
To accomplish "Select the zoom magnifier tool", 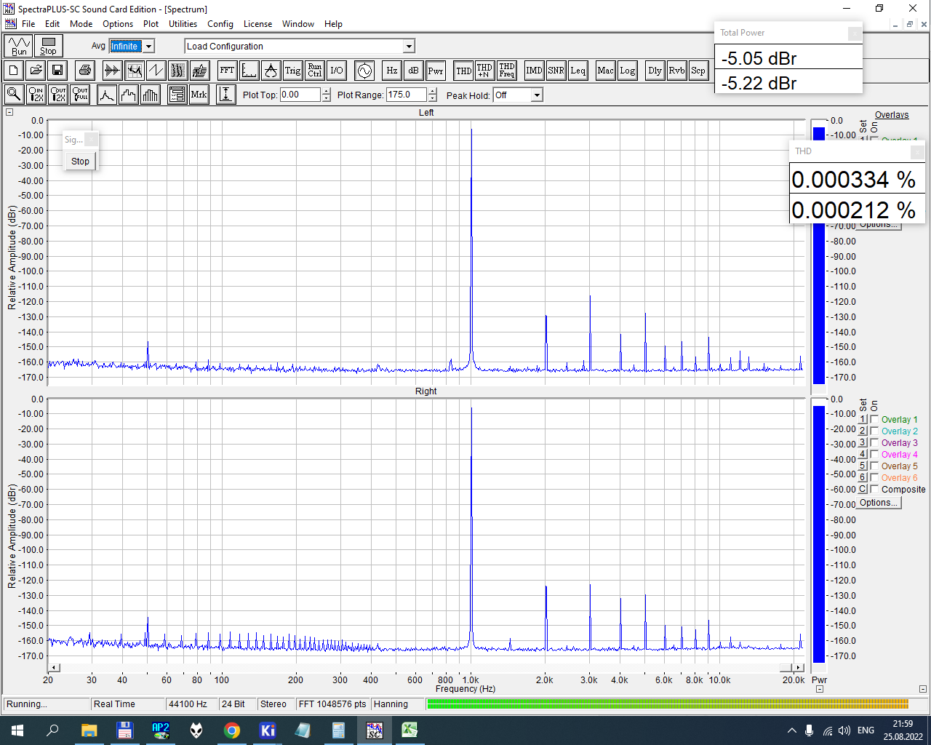I will coord(14,95).
